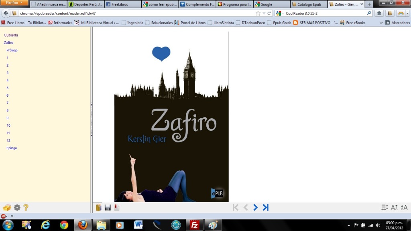
Task: Go to the next page arrow
Action: (x=255, y=207)
